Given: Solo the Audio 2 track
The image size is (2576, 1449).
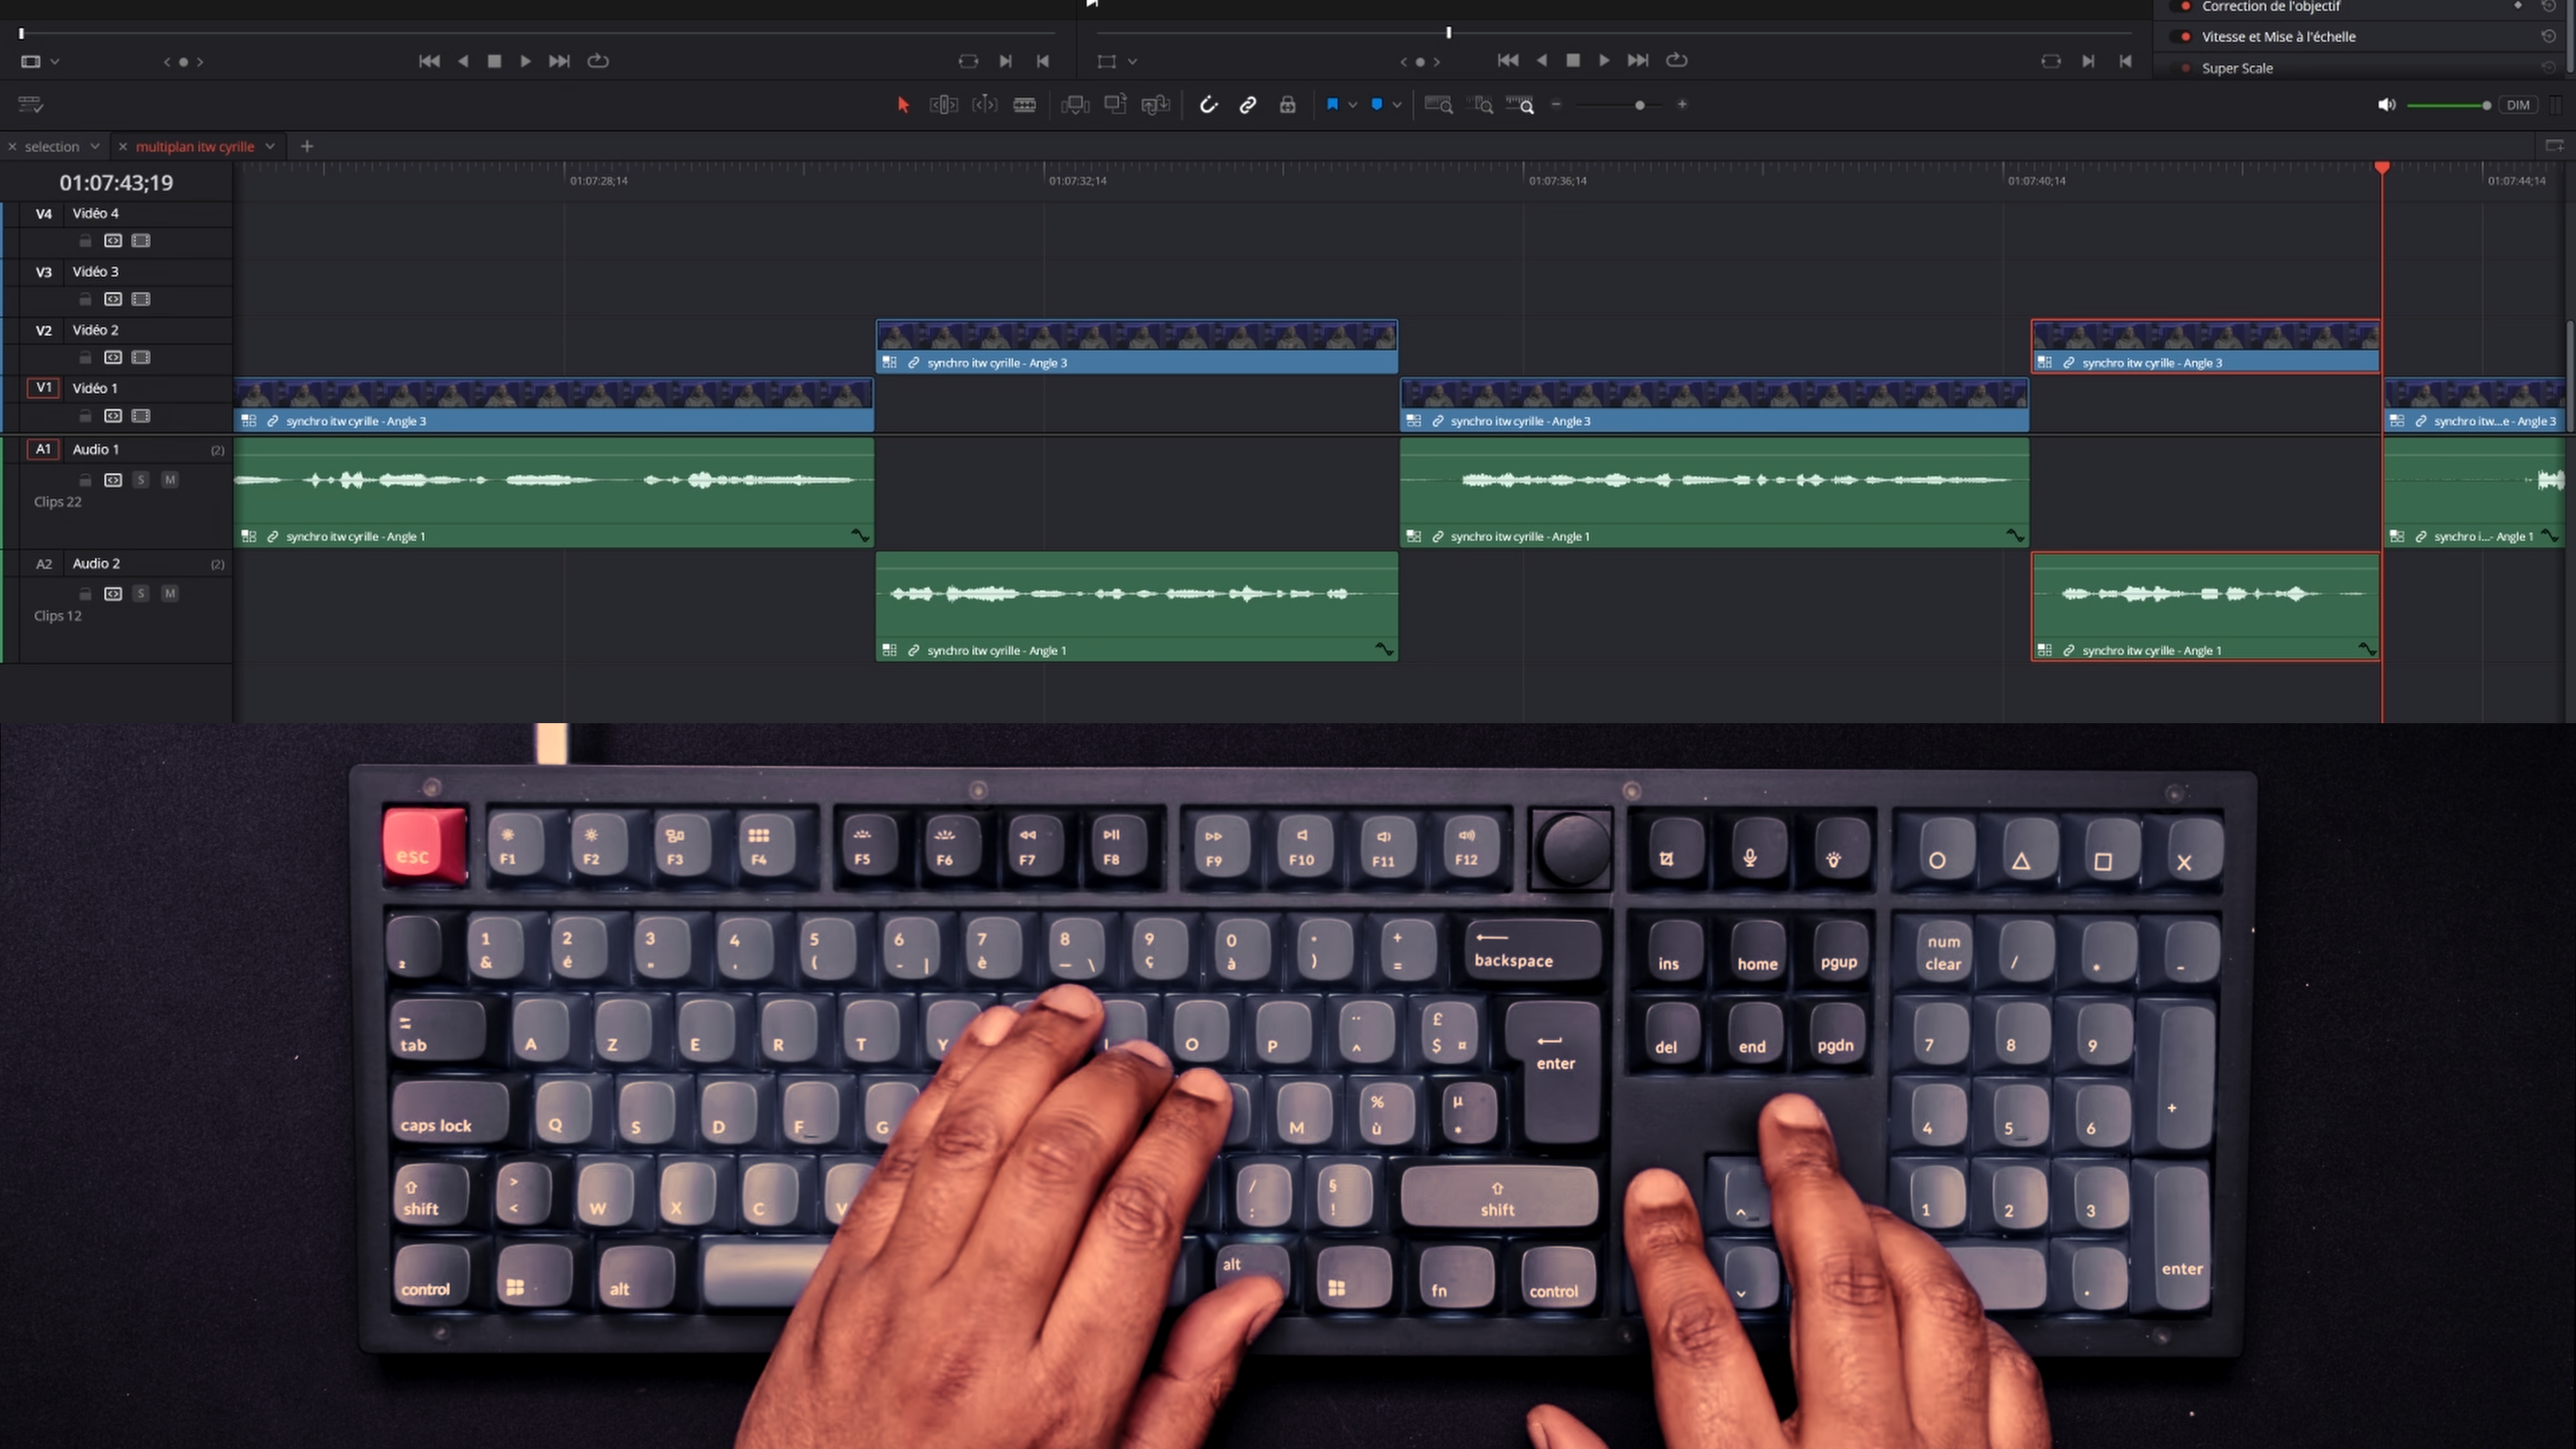Looking at the screenshot, I should coord(141,594).
